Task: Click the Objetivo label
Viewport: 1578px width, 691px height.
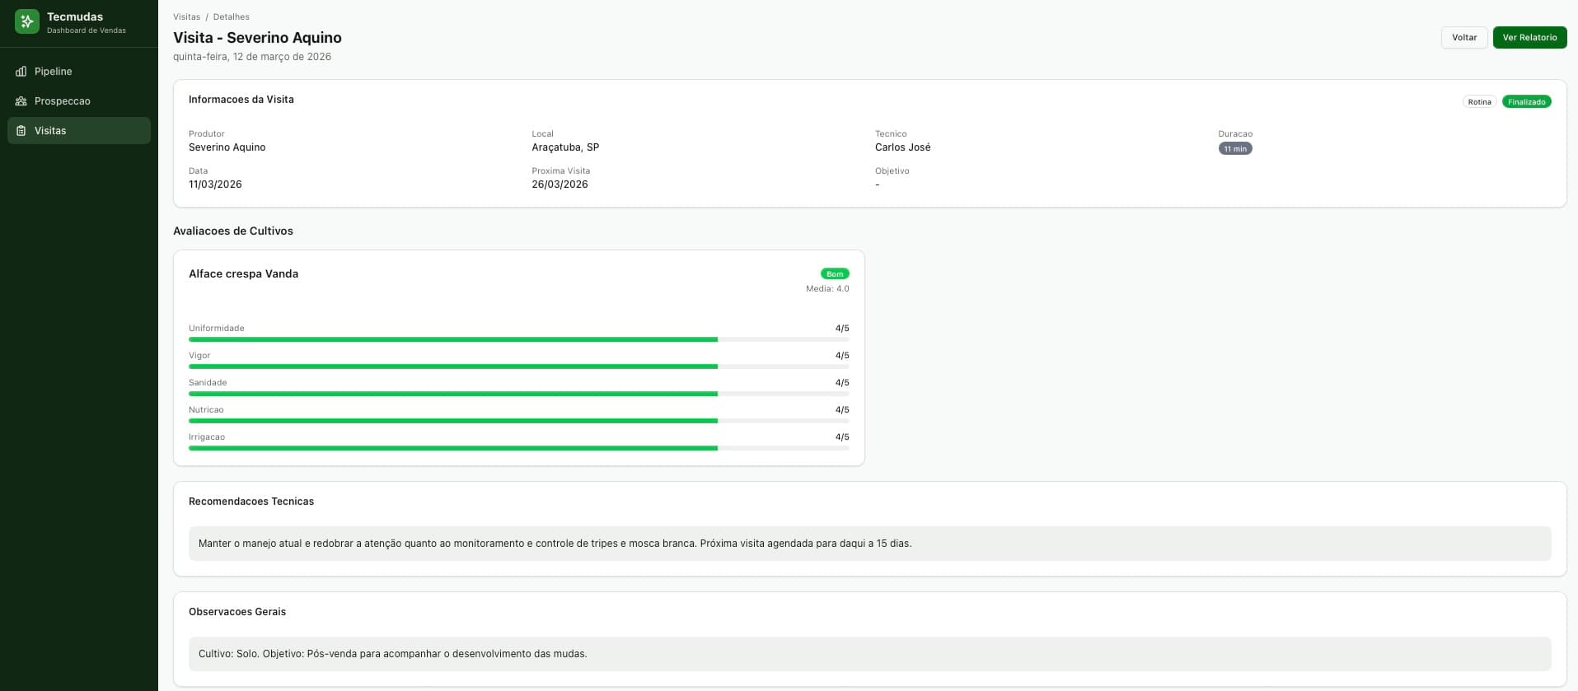Action: [x=892, y=171]
